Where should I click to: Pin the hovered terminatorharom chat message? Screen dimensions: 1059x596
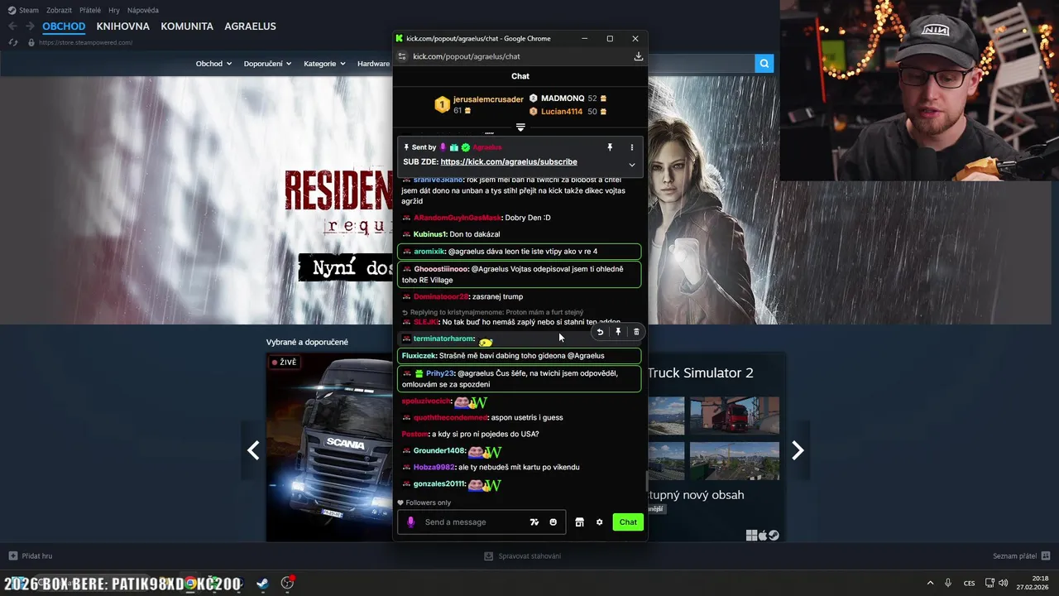618,332
